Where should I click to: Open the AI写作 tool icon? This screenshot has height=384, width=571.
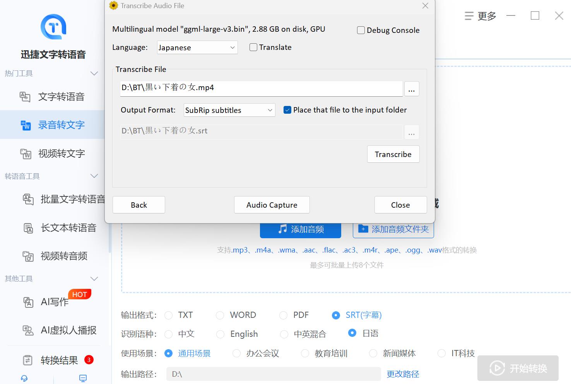pos(28,302)
